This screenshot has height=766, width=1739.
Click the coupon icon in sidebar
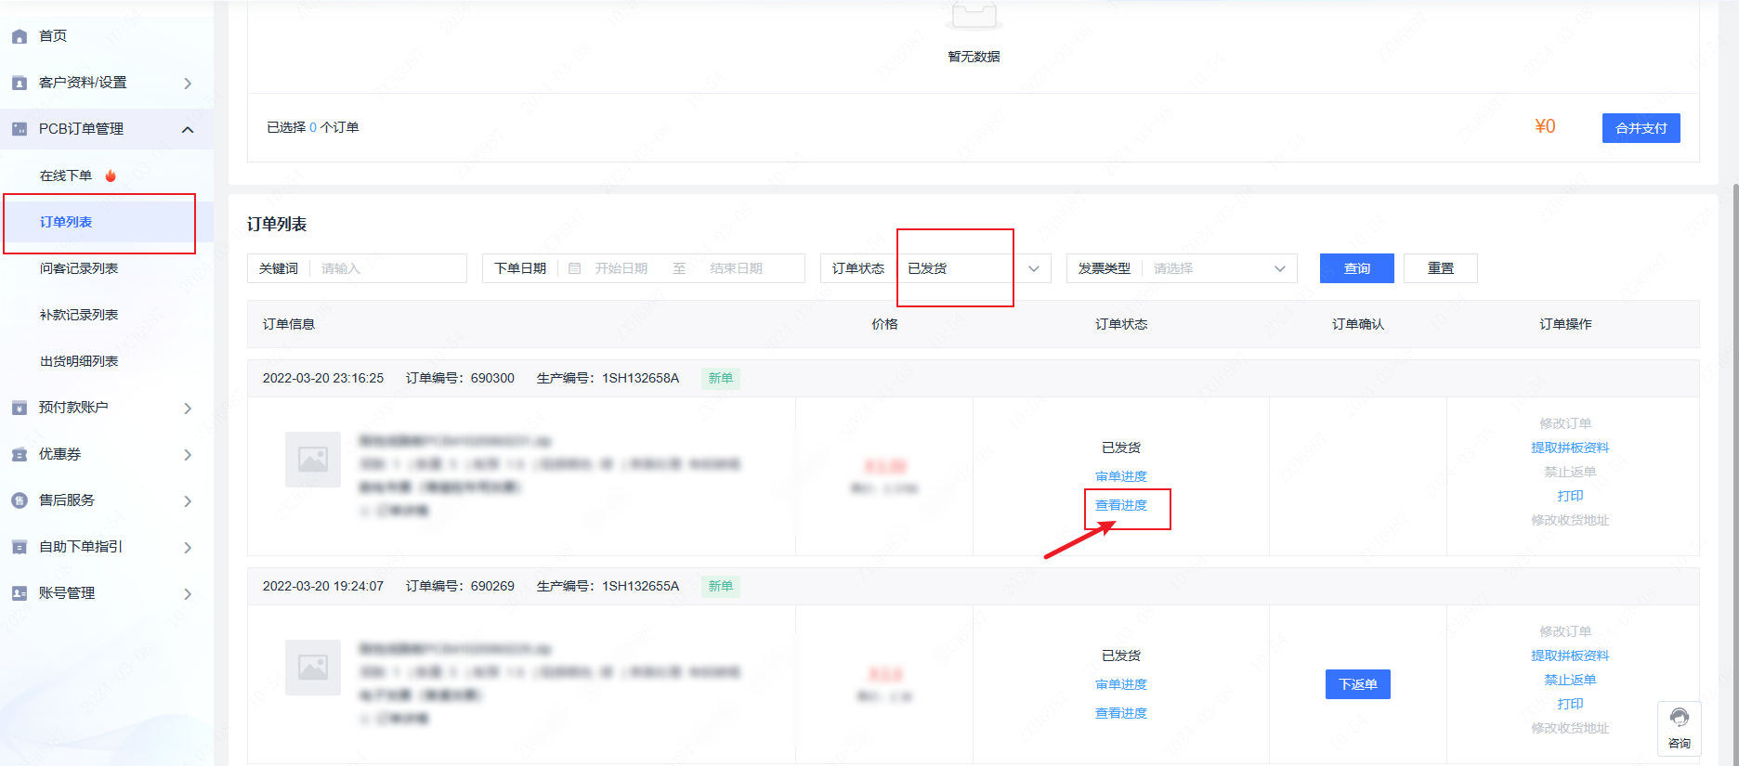20,454
